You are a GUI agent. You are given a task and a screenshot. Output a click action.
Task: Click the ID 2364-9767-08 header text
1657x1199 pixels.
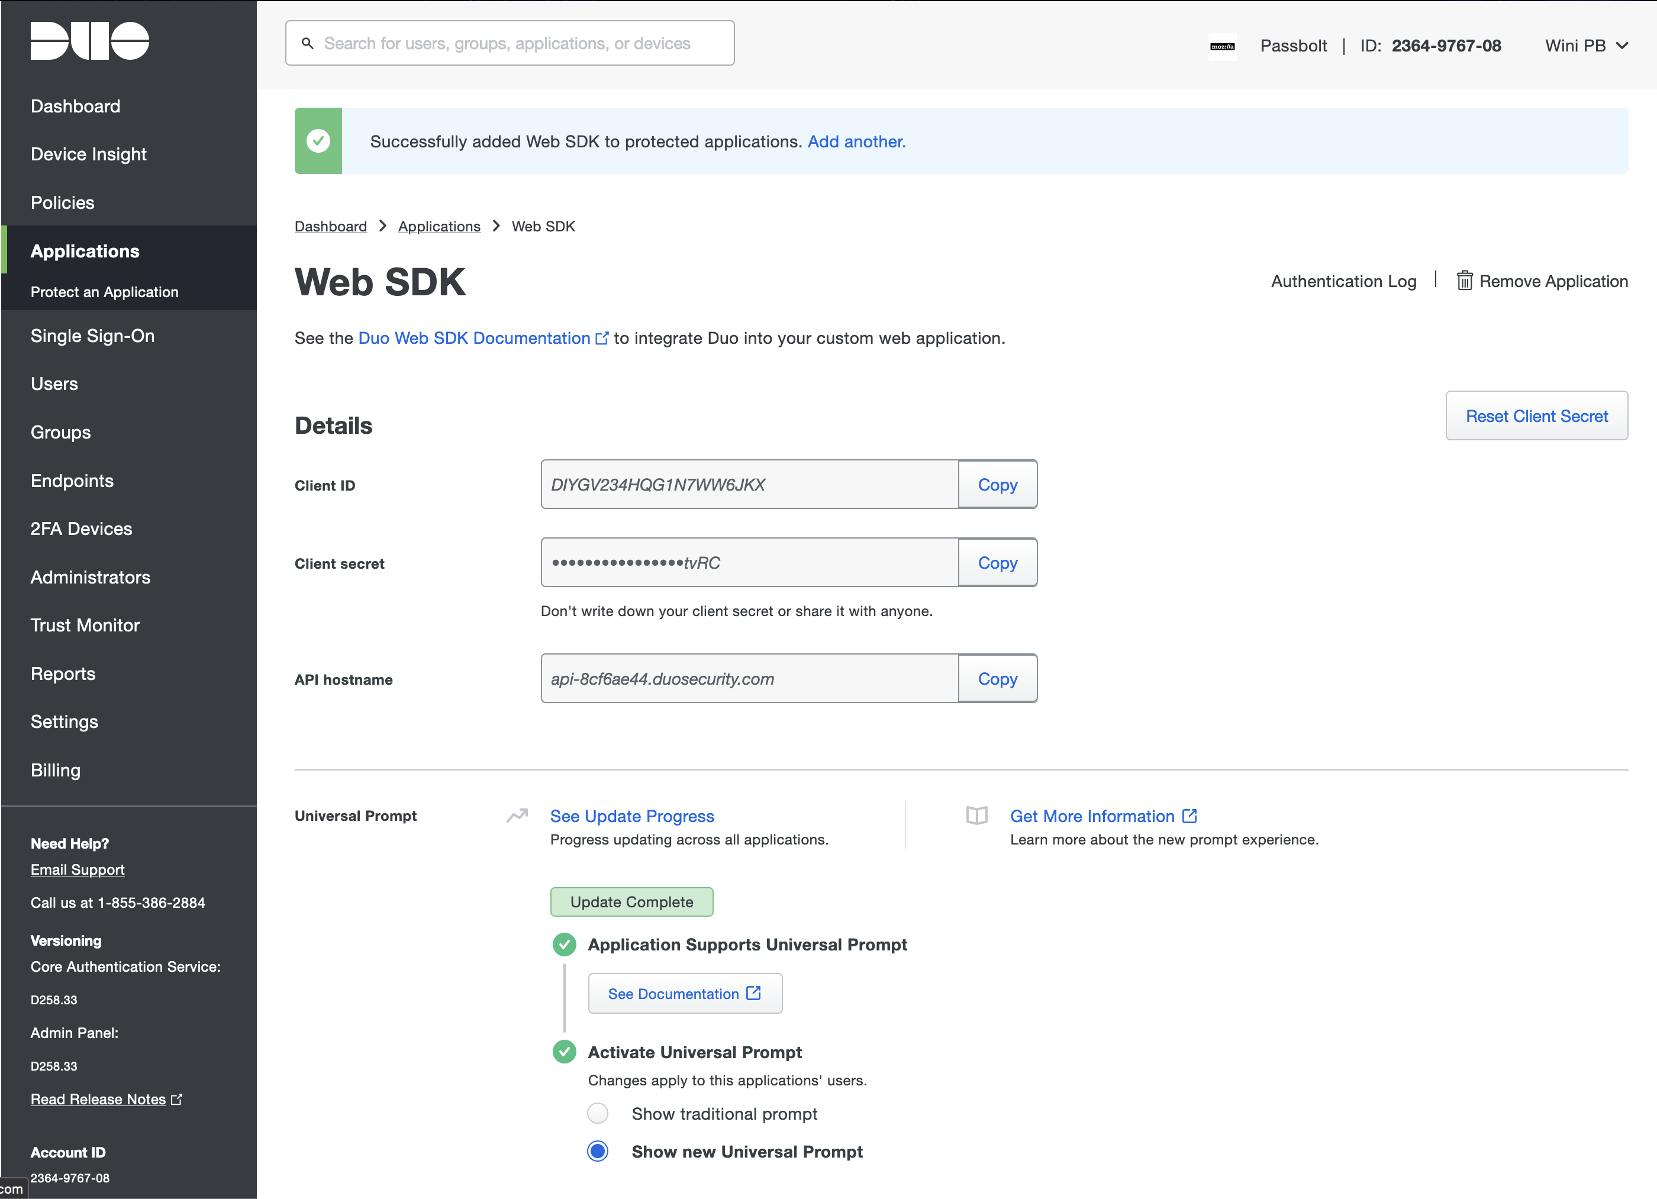tap(1430, 46)
